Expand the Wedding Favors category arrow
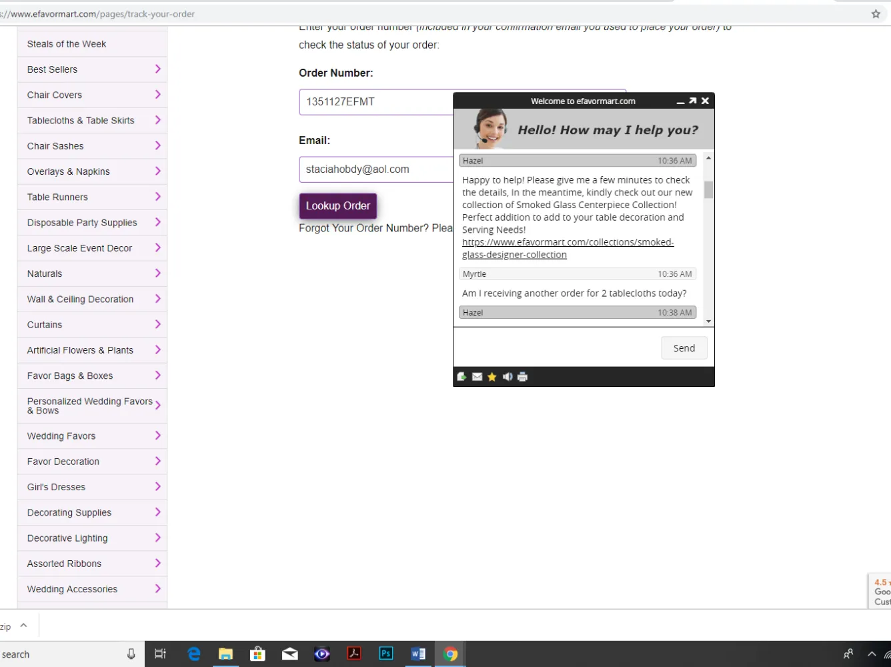This screenshot has width=891, height=667. [158, 436]
